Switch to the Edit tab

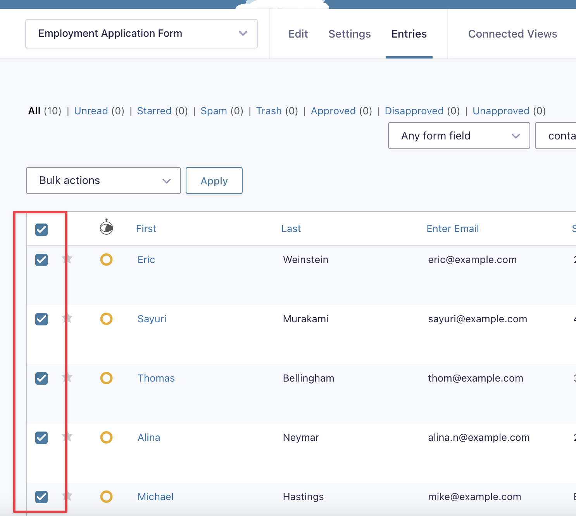click(298, 34)
